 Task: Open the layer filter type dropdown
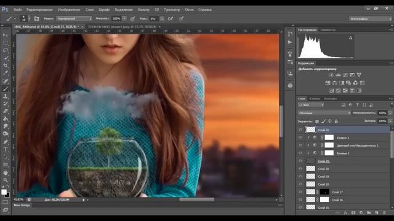[311, 105]
